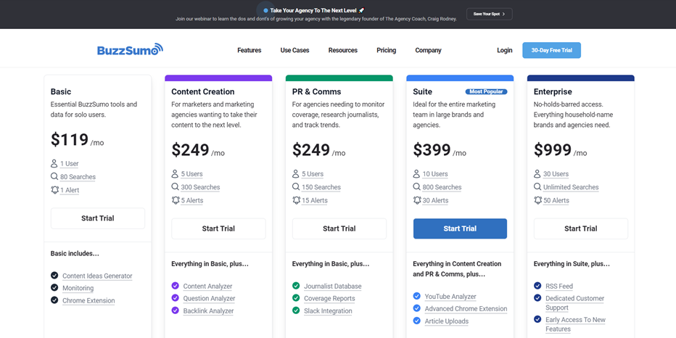Click the BuzzSumo logo
This screenshot has height=338, width=676.
point(131,50)
